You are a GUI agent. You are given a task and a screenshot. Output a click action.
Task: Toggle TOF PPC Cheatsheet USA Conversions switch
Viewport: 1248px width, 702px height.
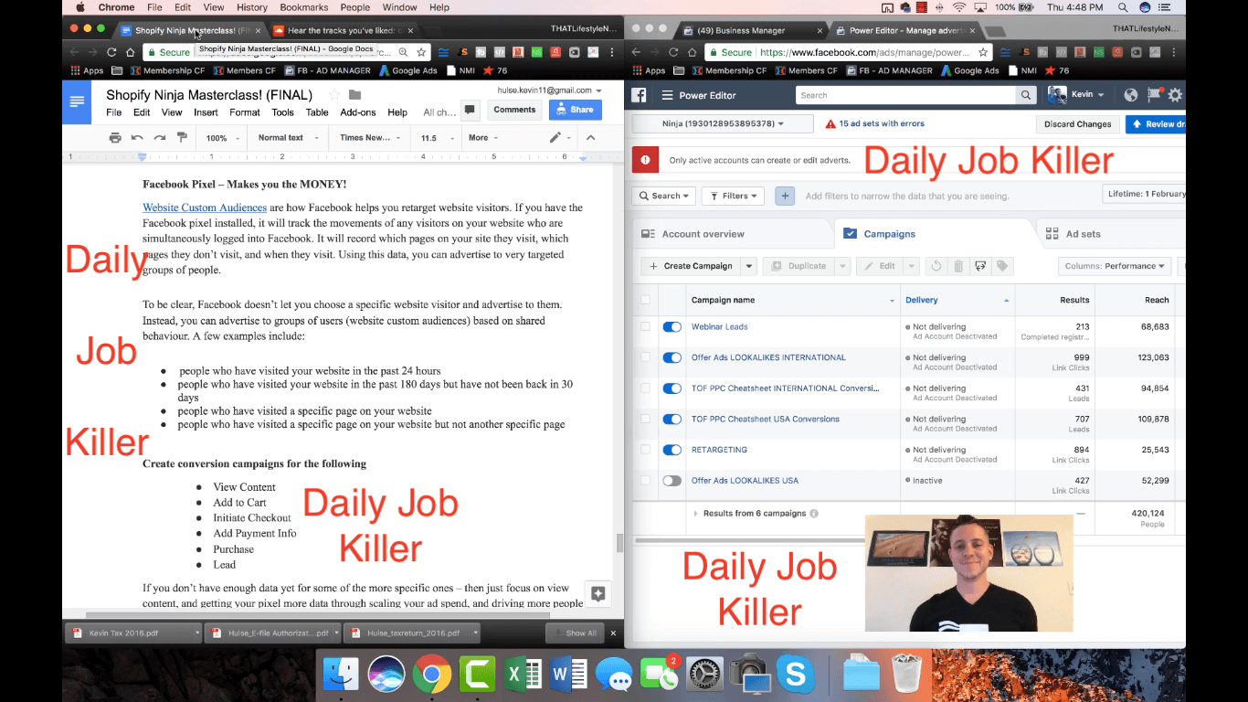point(672,419)
